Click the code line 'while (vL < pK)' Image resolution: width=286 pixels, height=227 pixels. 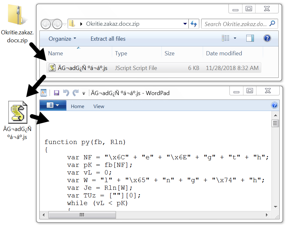98,203
